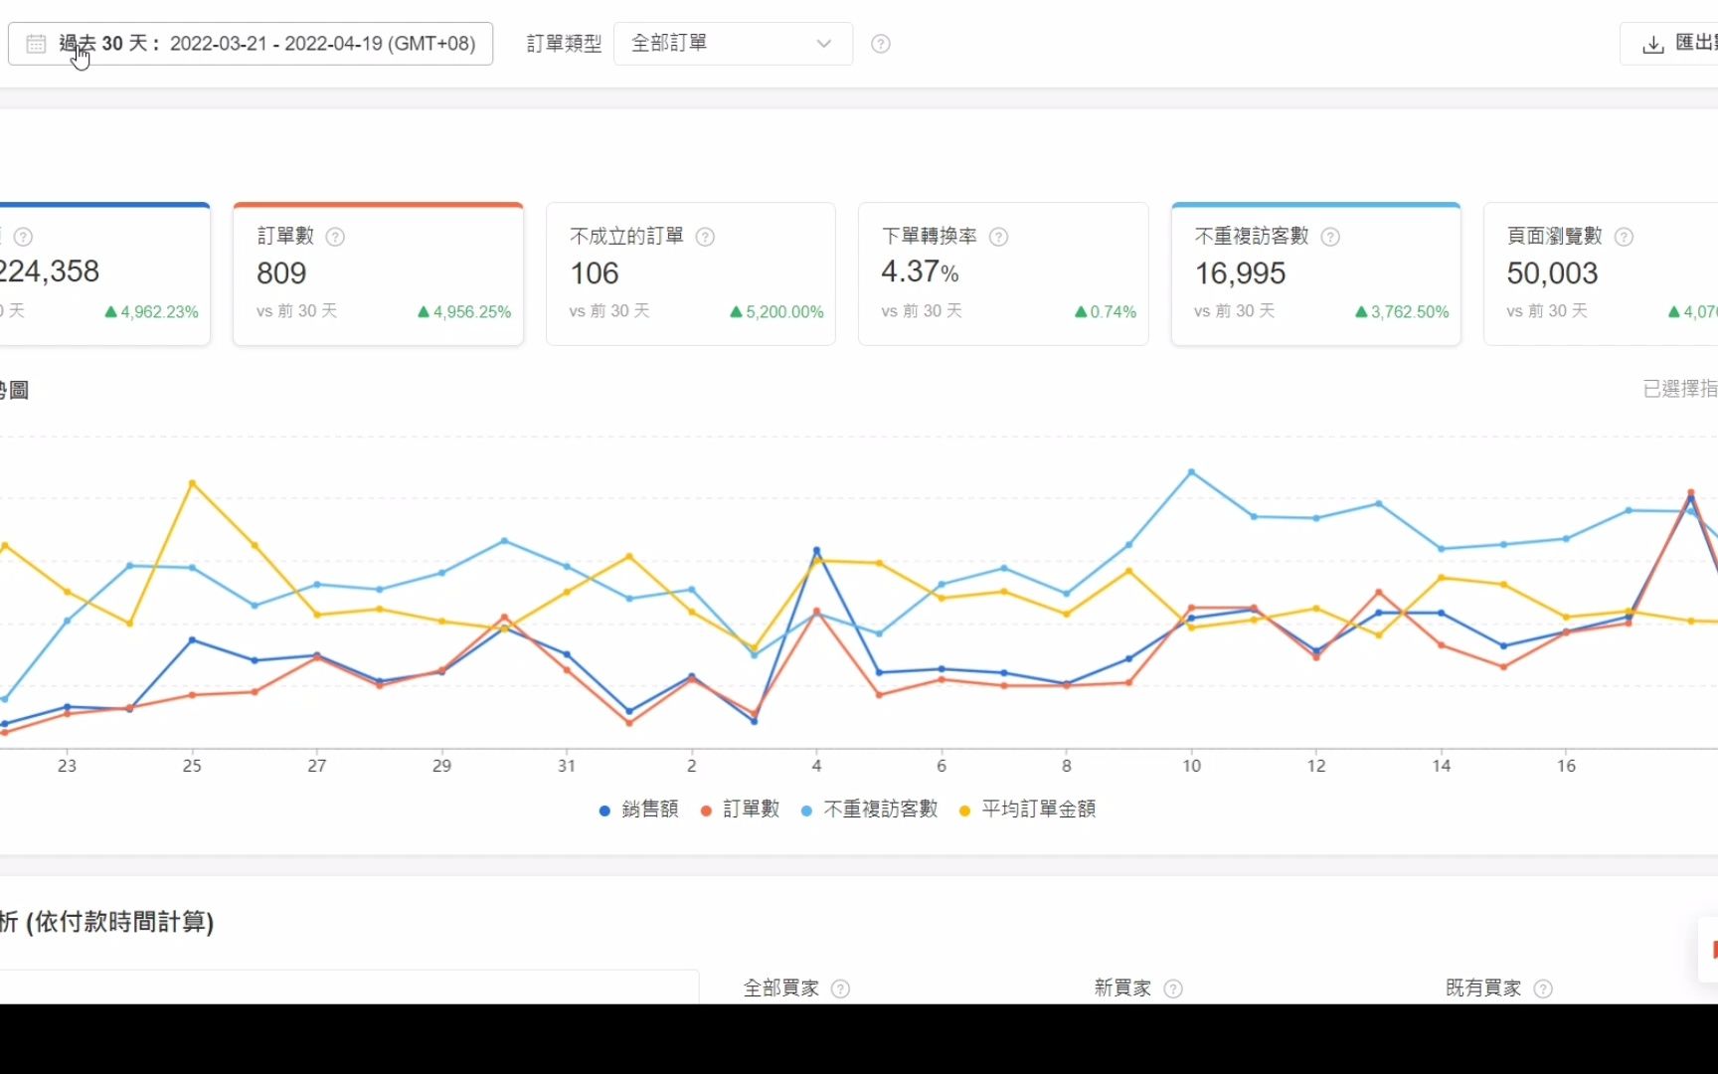Click help icon beside 不成立的訂單

706,237
